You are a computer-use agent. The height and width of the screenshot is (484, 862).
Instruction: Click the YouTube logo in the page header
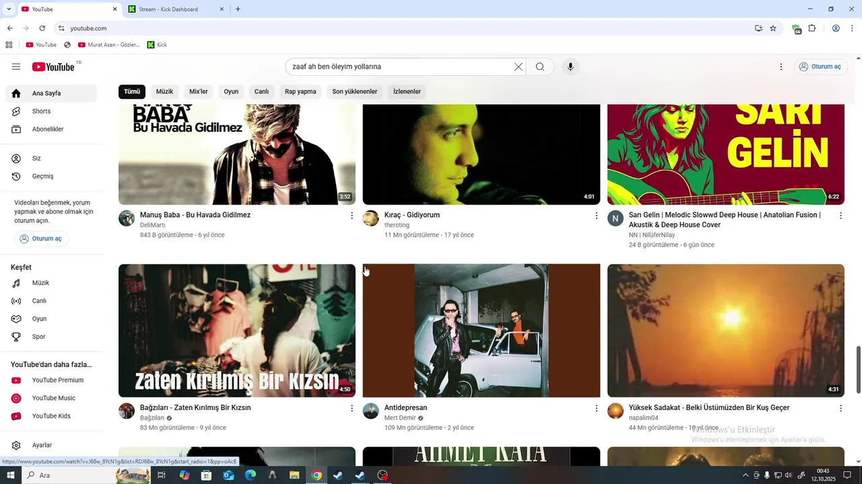(x=53, y=67)
